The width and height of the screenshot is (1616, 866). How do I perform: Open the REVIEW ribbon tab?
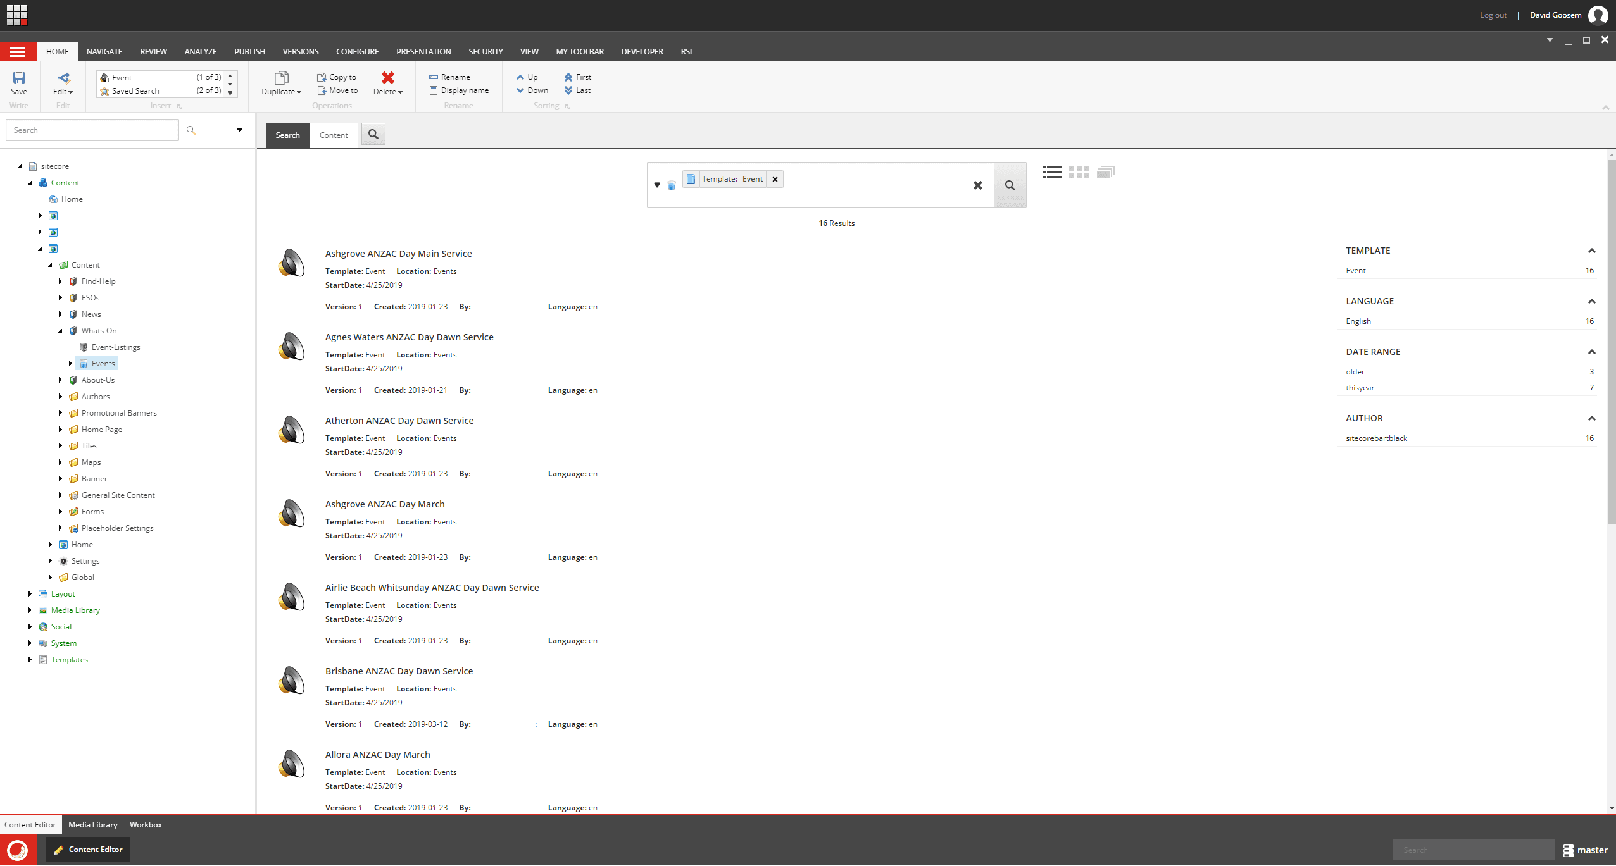coord(154,51)
